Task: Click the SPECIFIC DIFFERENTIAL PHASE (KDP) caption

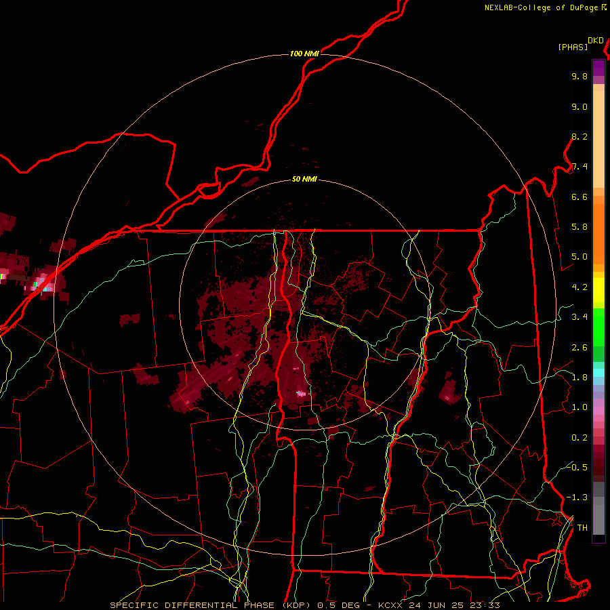Action: click(x=212, y=605)
